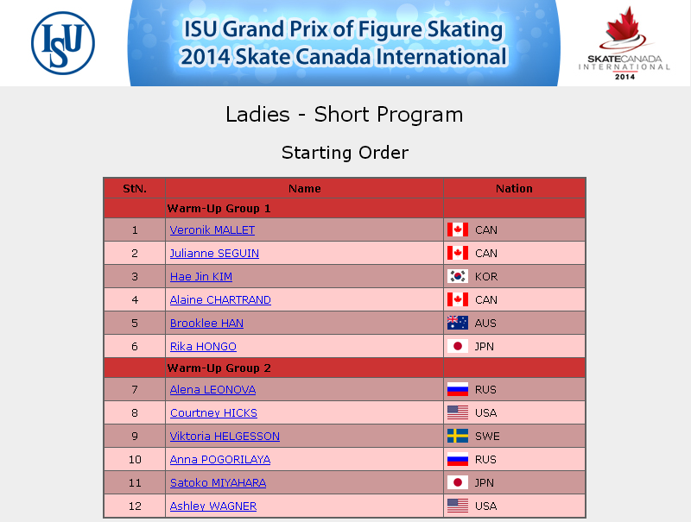The image size is (691, 522).
Task: Click the Name column header
Action: pyautogui.click(x=305, y=188)
